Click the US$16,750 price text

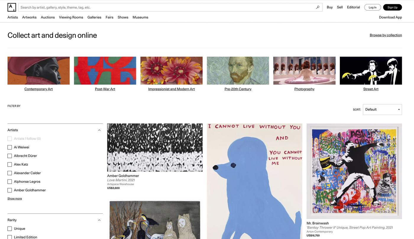[313, 235]
